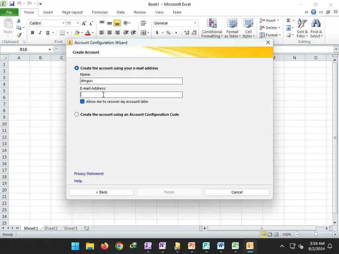Image resolution: width=339 pixels, height=254 pixels.
Task: Apply Percent Style format
Action: pos(168,33)
